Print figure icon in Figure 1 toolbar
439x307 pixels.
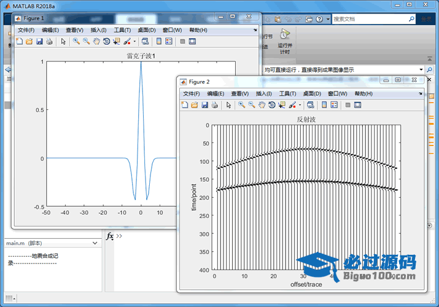coord(49,41)
